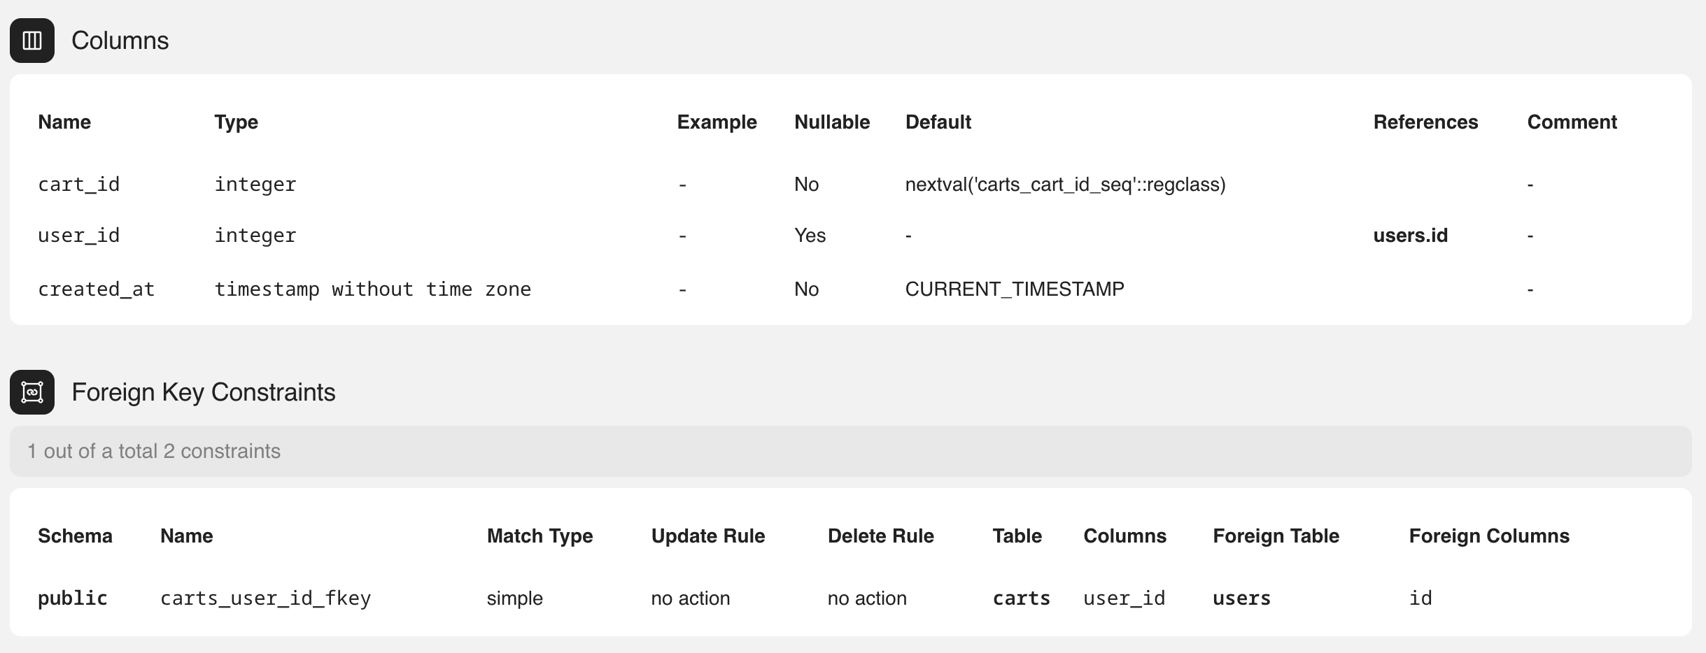The image size is (1706, 653).
Task: Click the nextval default value for cart_id
Action: [1065, 184]
